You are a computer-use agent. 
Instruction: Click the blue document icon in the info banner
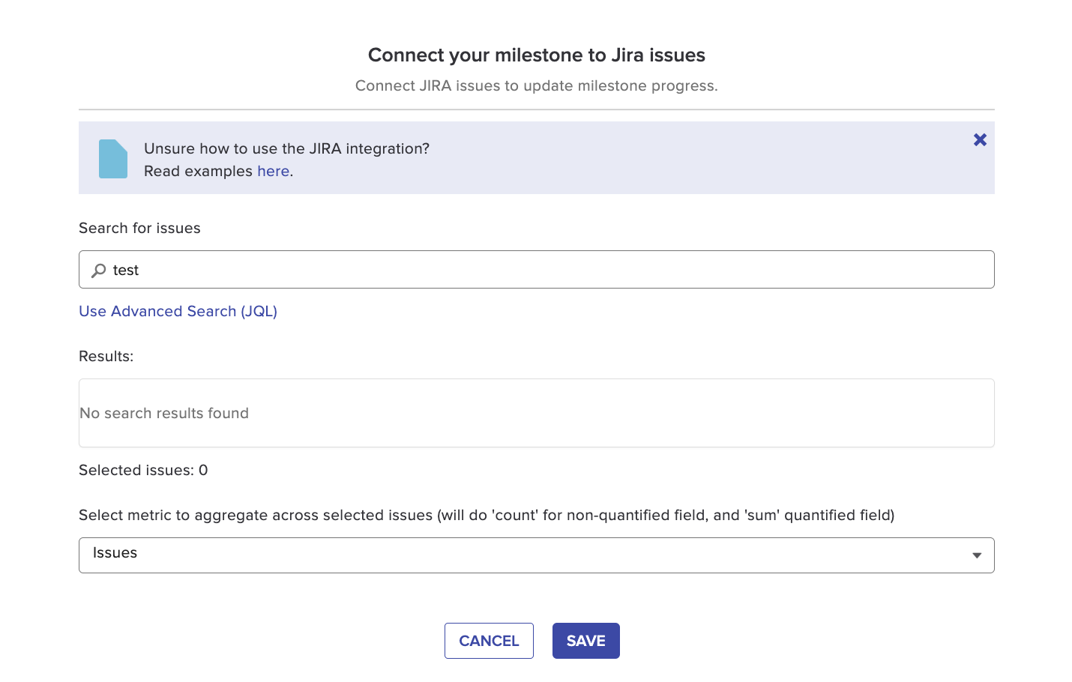point(113,159)
